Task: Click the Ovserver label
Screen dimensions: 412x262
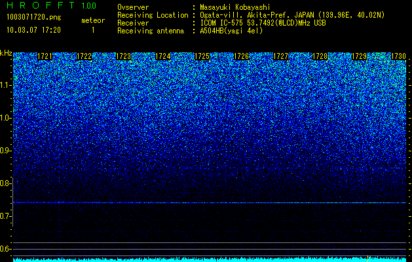Action: (133, 7)
